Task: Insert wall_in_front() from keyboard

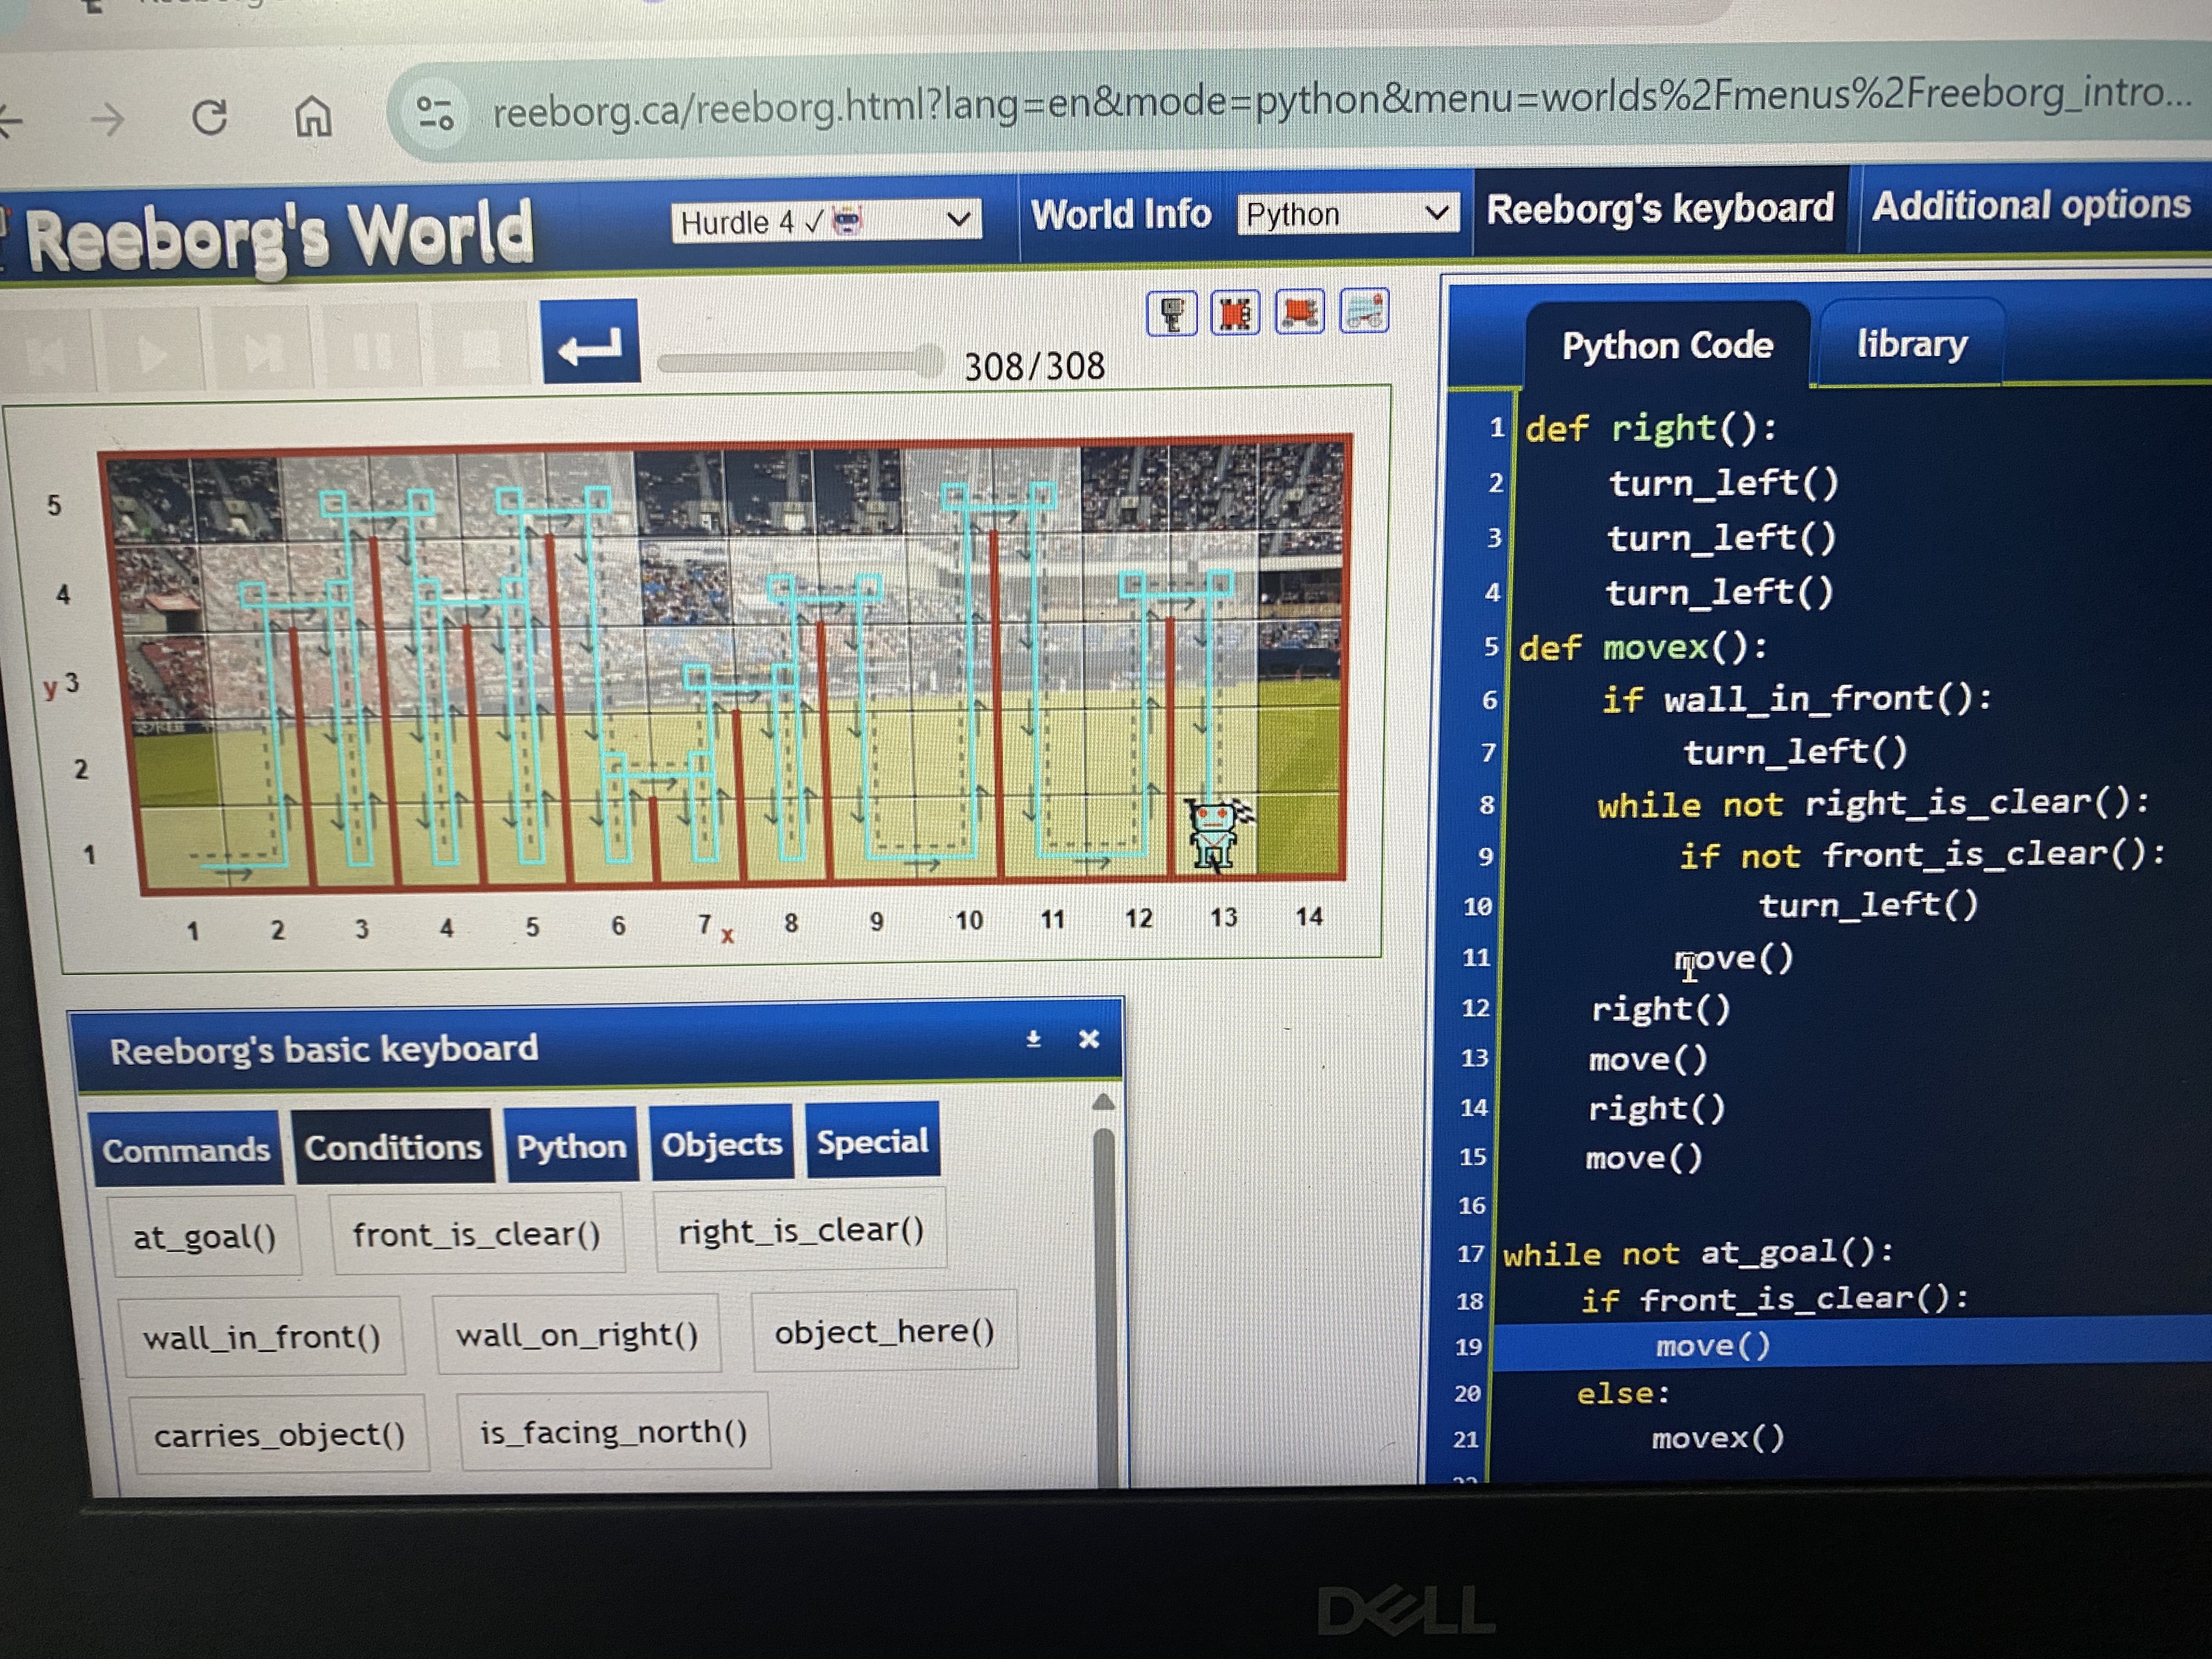Action: [262, 1338]
